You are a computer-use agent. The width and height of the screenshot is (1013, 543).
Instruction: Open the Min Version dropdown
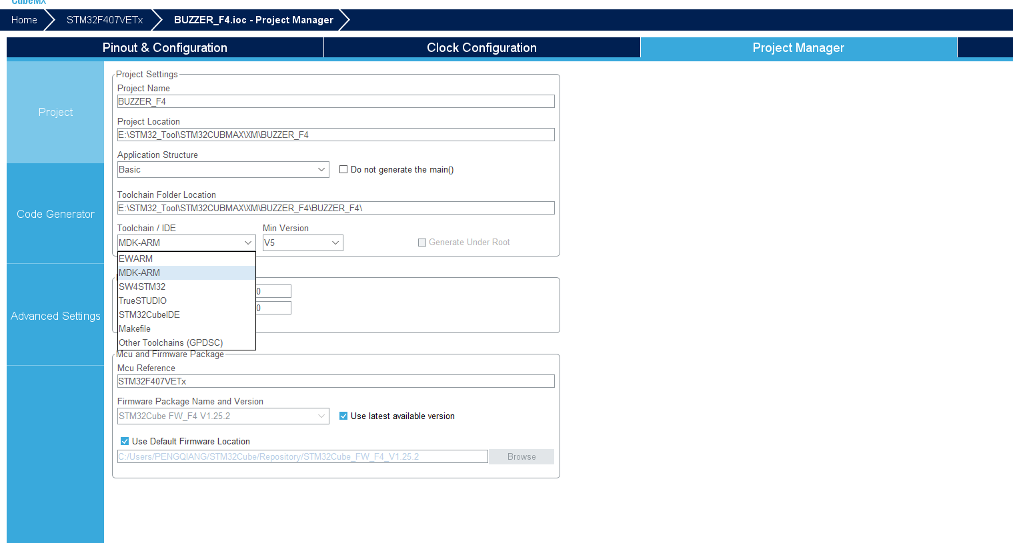click(x=303, y=243)
